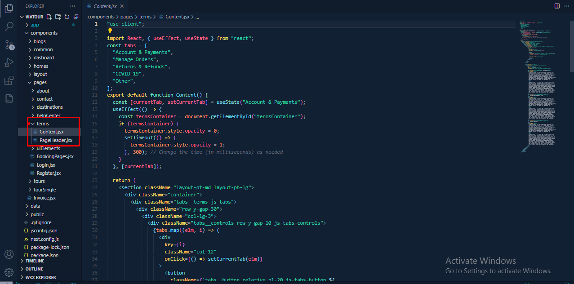
Task: Collapse the terms folder
Action: 43,124
